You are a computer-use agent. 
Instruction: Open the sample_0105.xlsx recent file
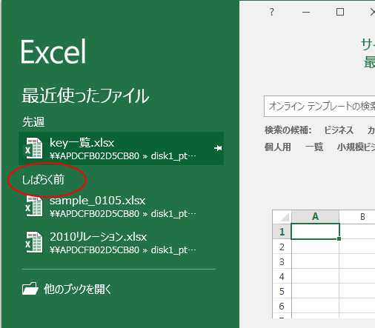point(121,207)
